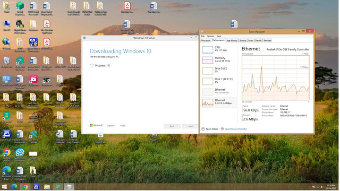Click the Windows Start button on taskbar
This screenshot has height=191, width=340.
(x=4, y=187)
